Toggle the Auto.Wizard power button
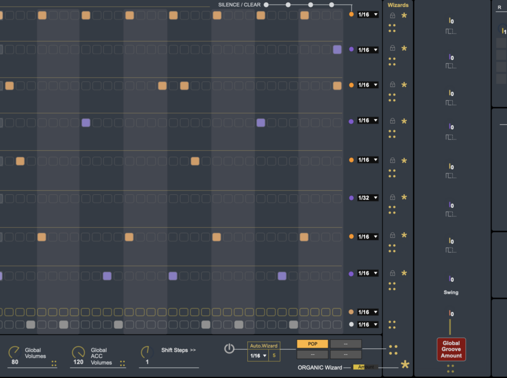 [x=229, y=348]
